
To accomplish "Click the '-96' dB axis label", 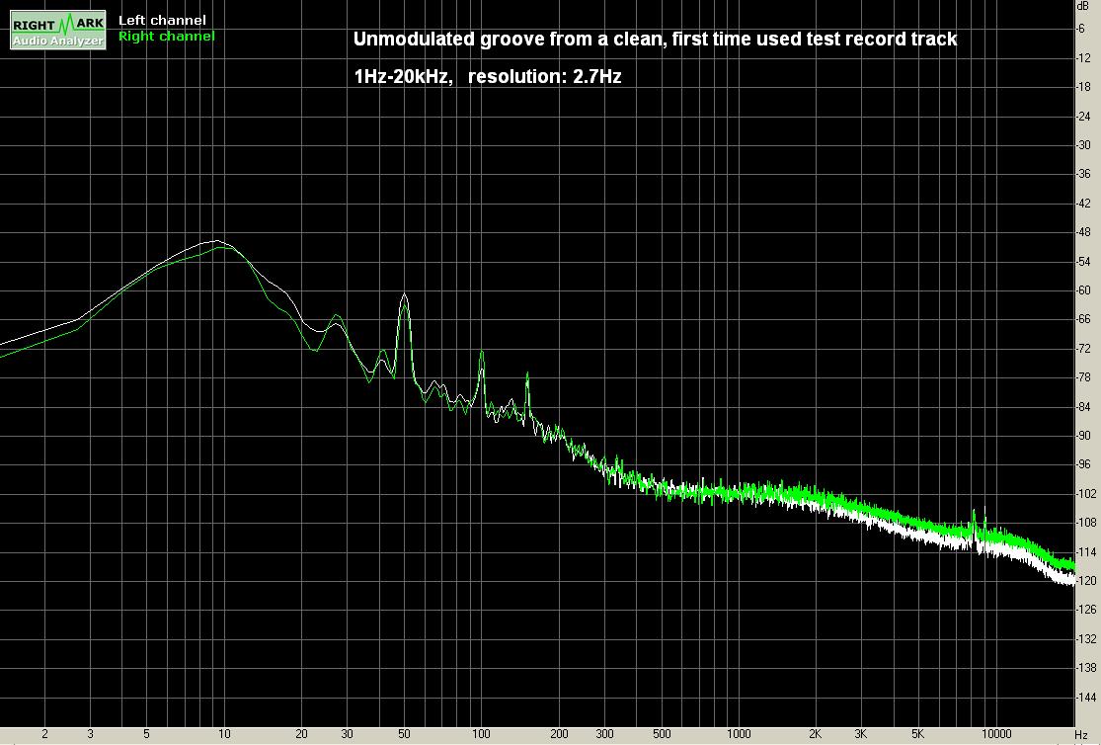I will click(1083, 464).
